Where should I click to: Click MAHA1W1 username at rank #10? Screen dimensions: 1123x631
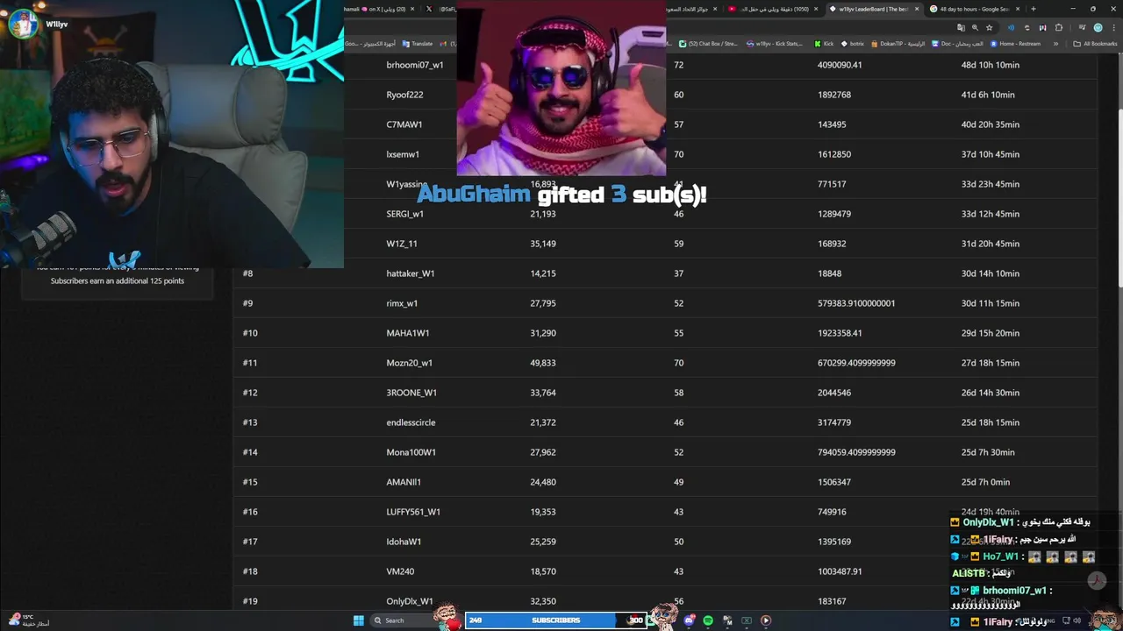pos(408,333)
